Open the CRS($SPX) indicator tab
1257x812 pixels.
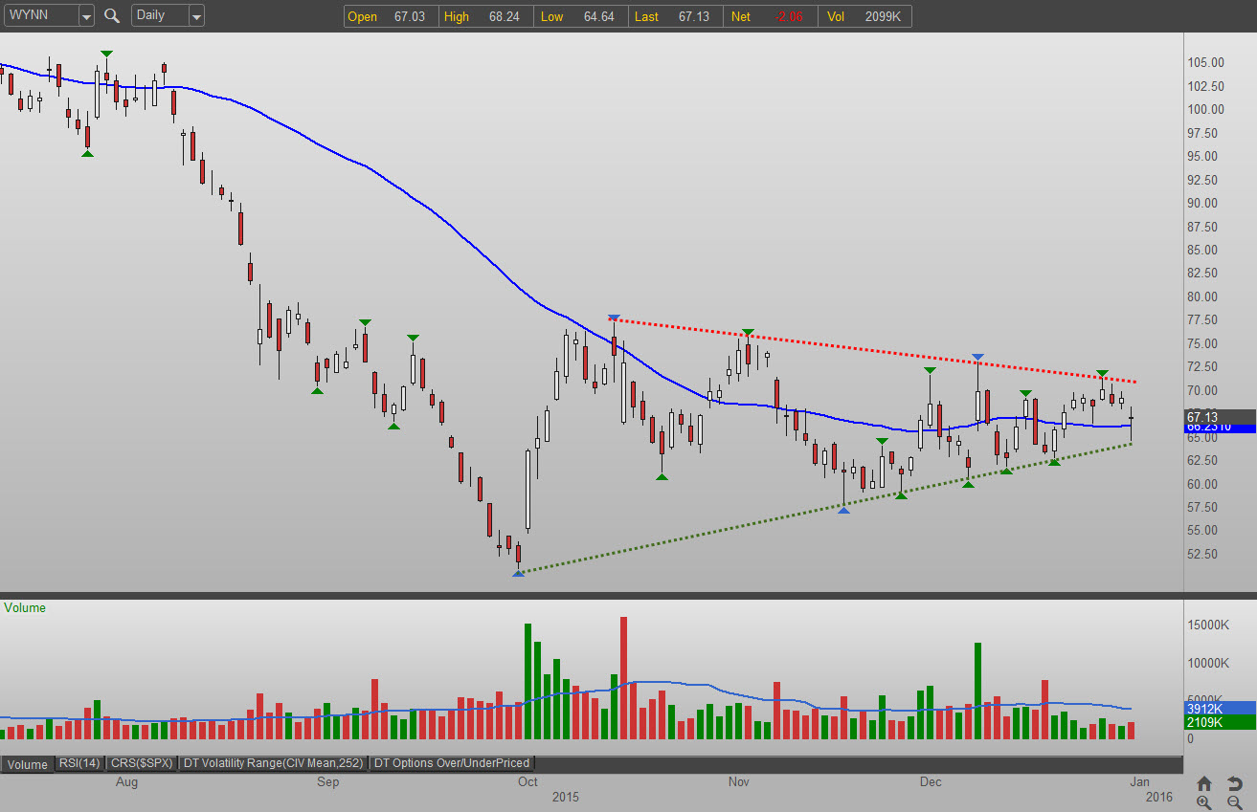click(x=141, y=763)
